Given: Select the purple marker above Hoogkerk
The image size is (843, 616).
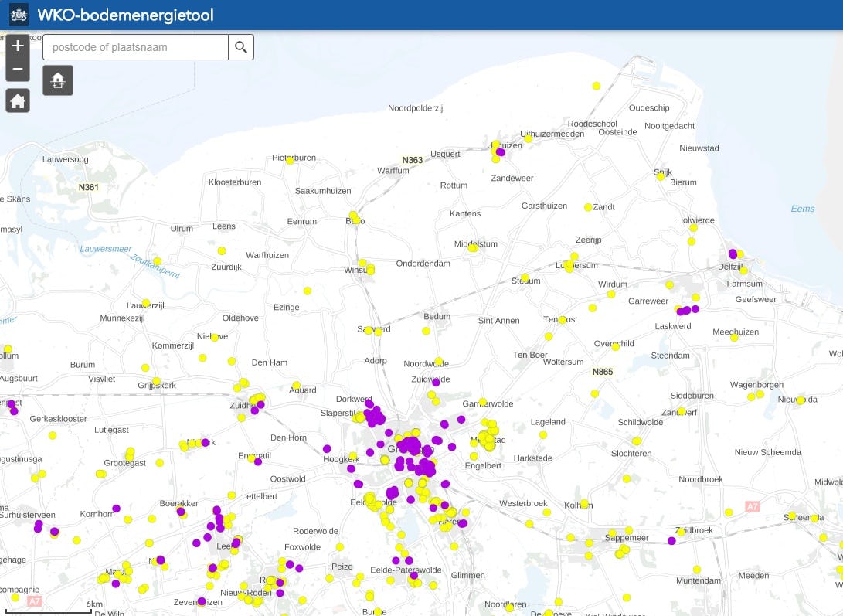Looking at the screenshot, I should point(327,448).
